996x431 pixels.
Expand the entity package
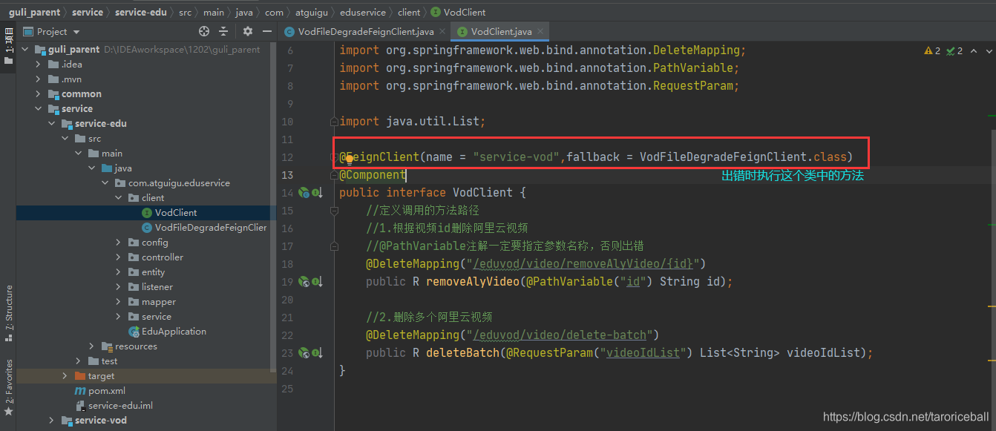119,272
